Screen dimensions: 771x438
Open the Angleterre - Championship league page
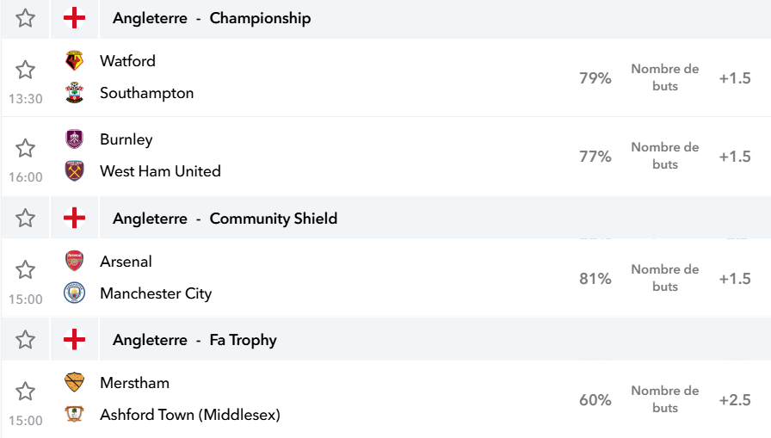pos(212,18)
